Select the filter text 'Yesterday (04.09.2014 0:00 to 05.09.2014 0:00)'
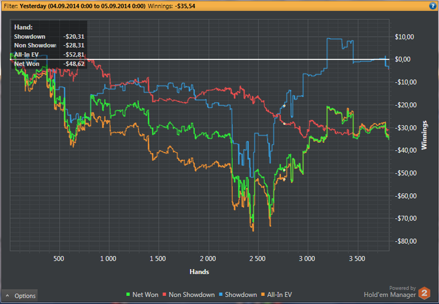This screenshot has height=304, width=439. 82,6
